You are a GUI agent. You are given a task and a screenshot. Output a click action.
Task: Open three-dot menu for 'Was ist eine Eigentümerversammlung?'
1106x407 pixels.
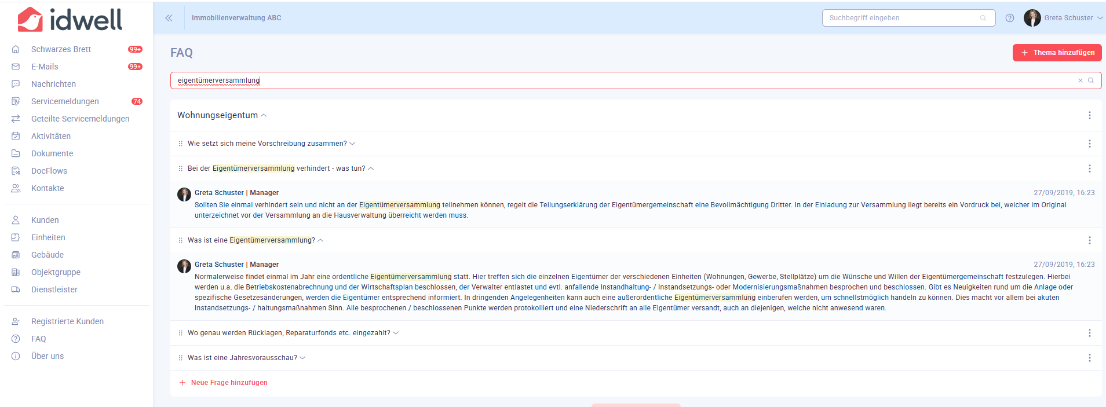click(x=1089, y=240)
